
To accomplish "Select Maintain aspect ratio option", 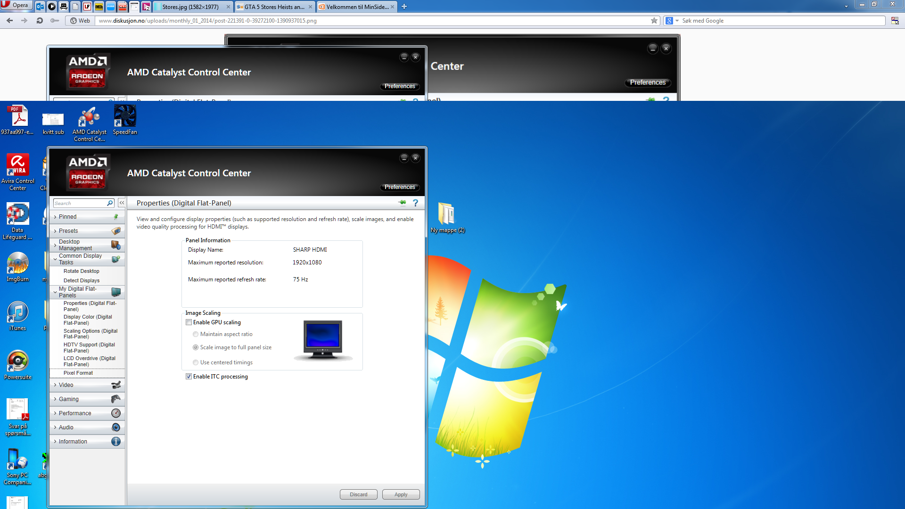I will point(196,334).
